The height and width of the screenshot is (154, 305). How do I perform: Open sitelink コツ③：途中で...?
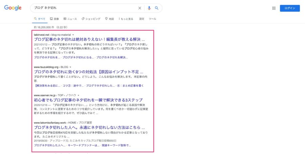pos(73,86)
